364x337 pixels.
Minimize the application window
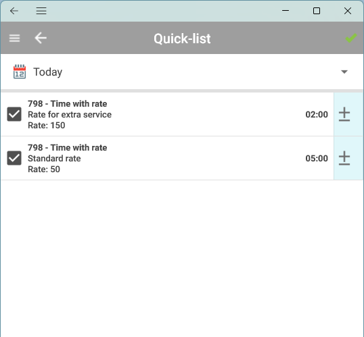(x=286, y=11)
